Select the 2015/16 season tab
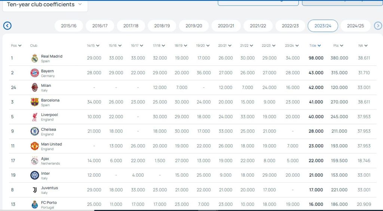Viewport: 383px width, 211px height. 69,26
